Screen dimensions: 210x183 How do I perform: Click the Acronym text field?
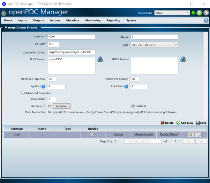point(71,37)
